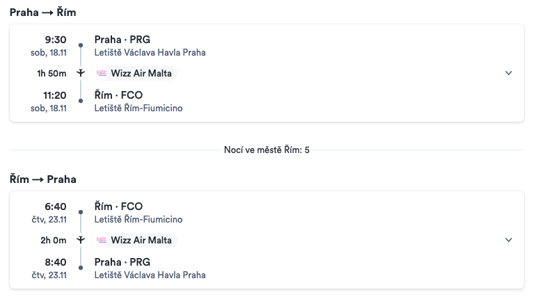Select the 2h 0m flight duration label
The image size is (540, 306).
click(x=53, y=240)
